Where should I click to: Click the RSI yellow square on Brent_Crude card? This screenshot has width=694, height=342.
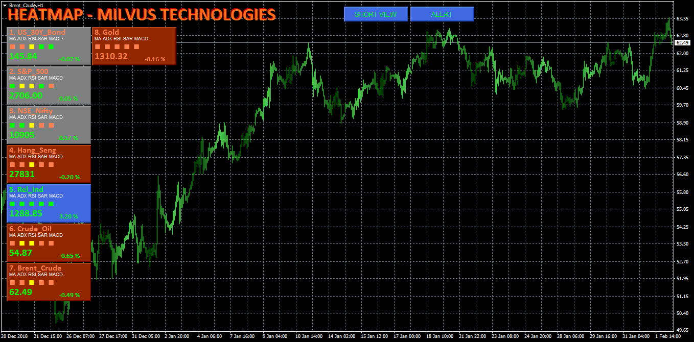32,283
